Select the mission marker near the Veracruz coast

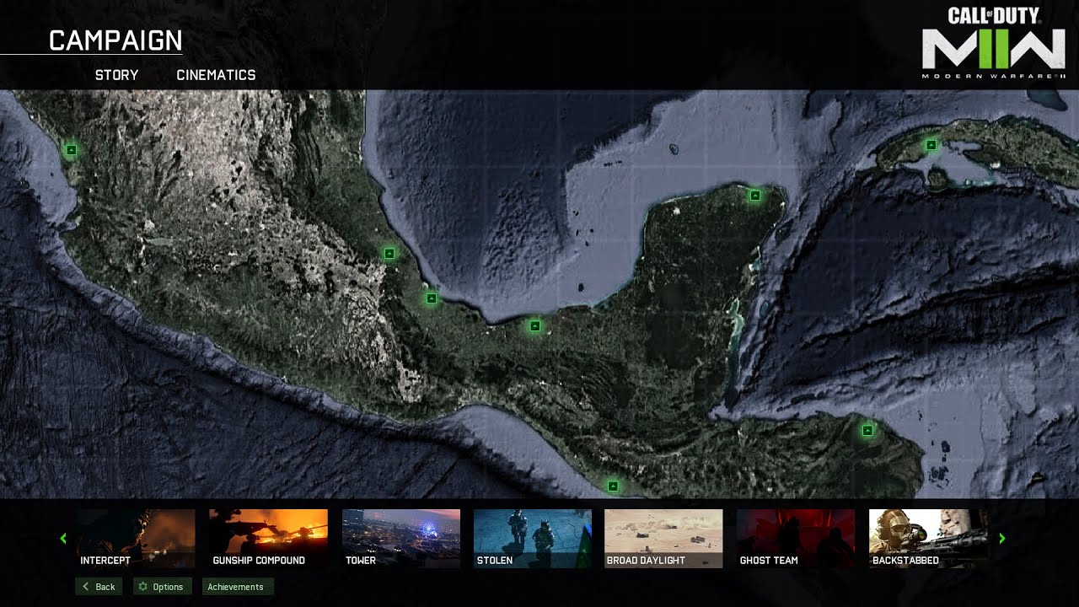pos(431,298)
